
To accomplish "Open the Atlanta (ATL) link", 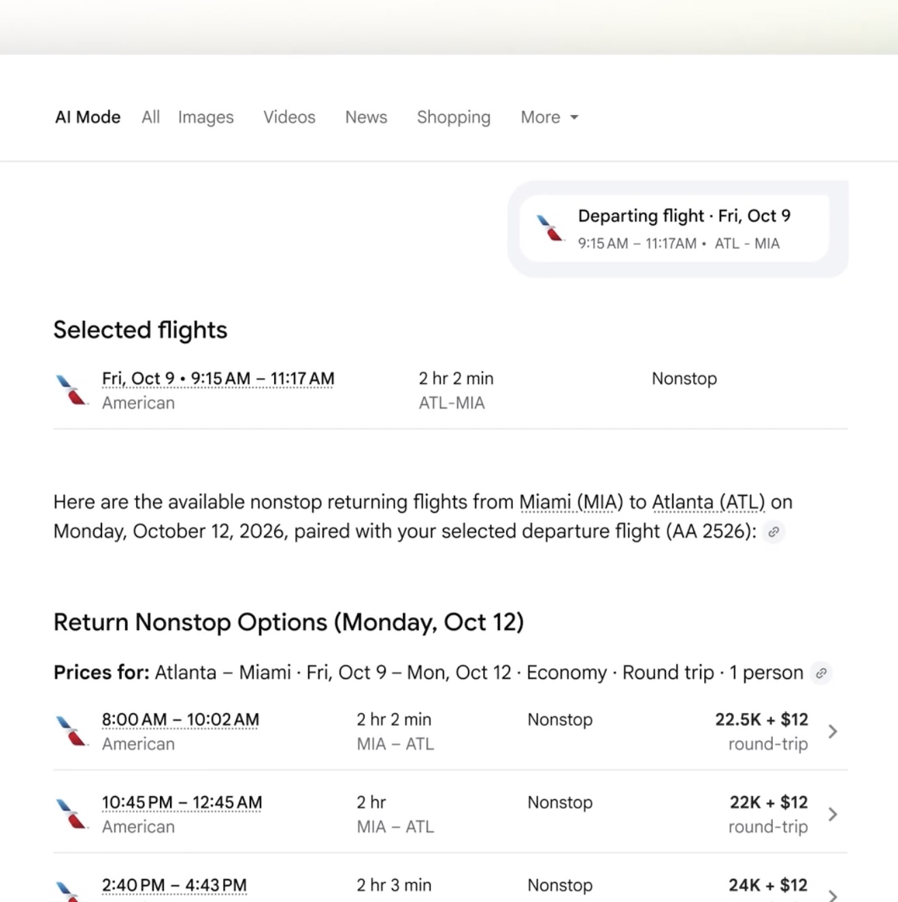I will pyautogui.click(x=708, y=502).
